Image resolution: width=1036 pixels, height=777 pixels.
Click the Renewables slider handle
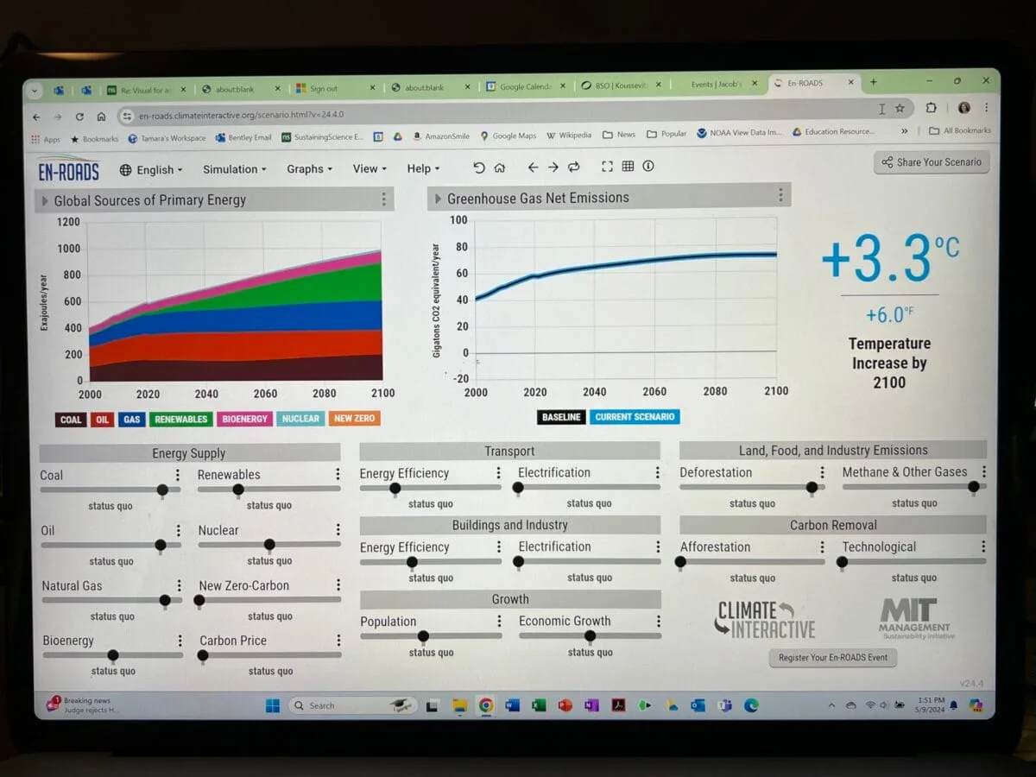237,490
